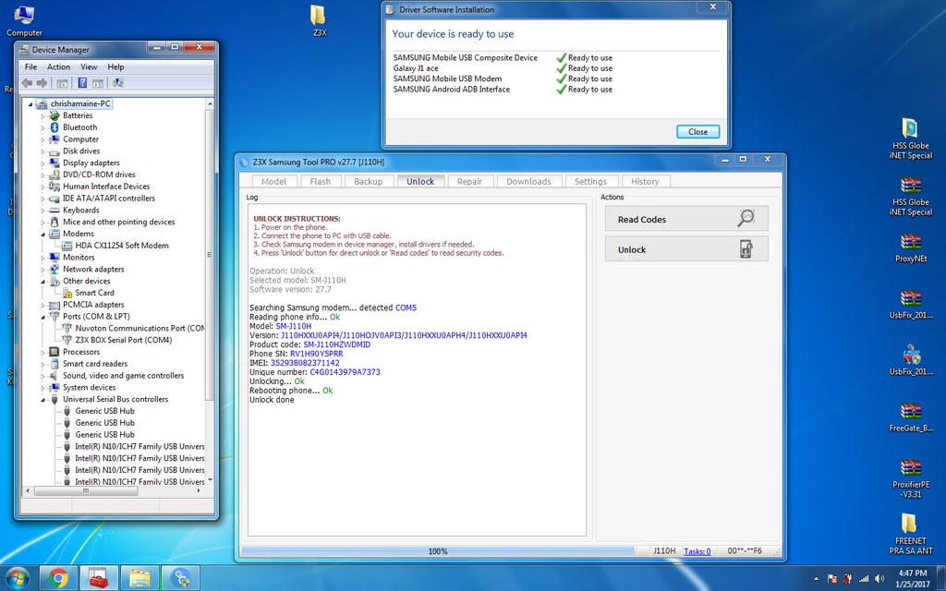Viewport: 946px width, 591px height.
Task: Close the Driver Software Installation dialog
Action: pos(697,131)
